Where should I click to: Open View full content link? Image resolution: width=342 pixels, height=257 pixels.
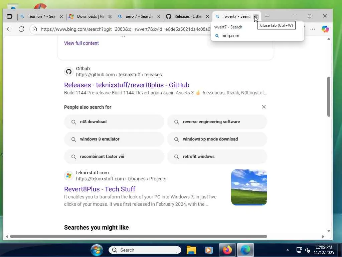[x=81, y=43]
